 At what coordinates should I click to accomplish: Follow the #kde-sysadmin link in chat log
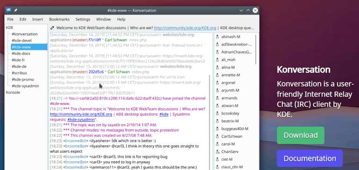click(81, 119)
